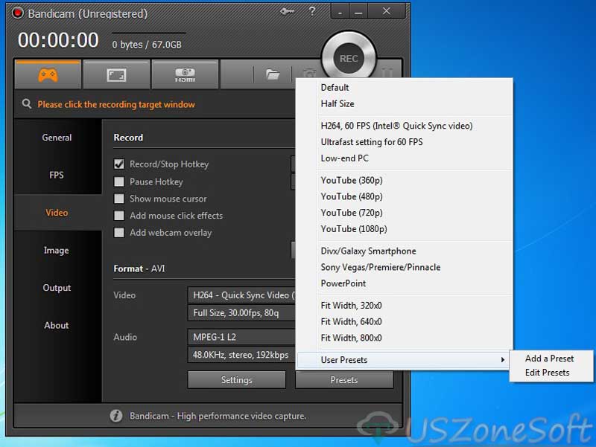
Task: Start recording with the REC button
Action: (349, 59)
